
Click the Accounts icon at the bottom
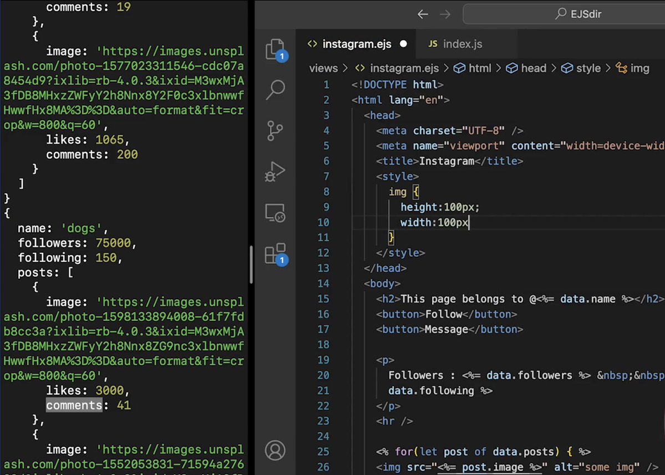click(276, 451)
